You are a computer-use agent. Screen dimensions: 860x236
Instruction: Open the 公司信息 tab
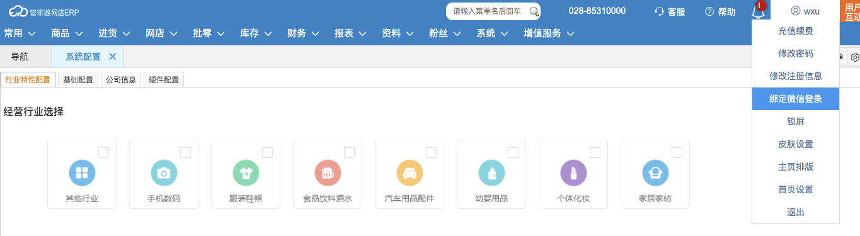pyautogui.click(x=121, y=80)
